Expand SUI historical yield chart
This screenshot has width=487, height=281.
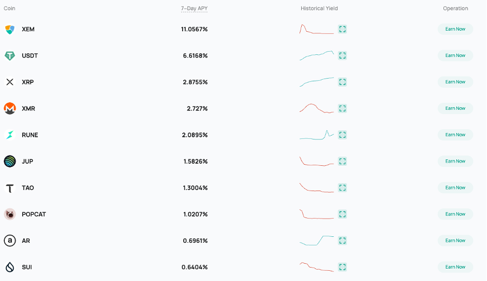(x=343, y=267)
